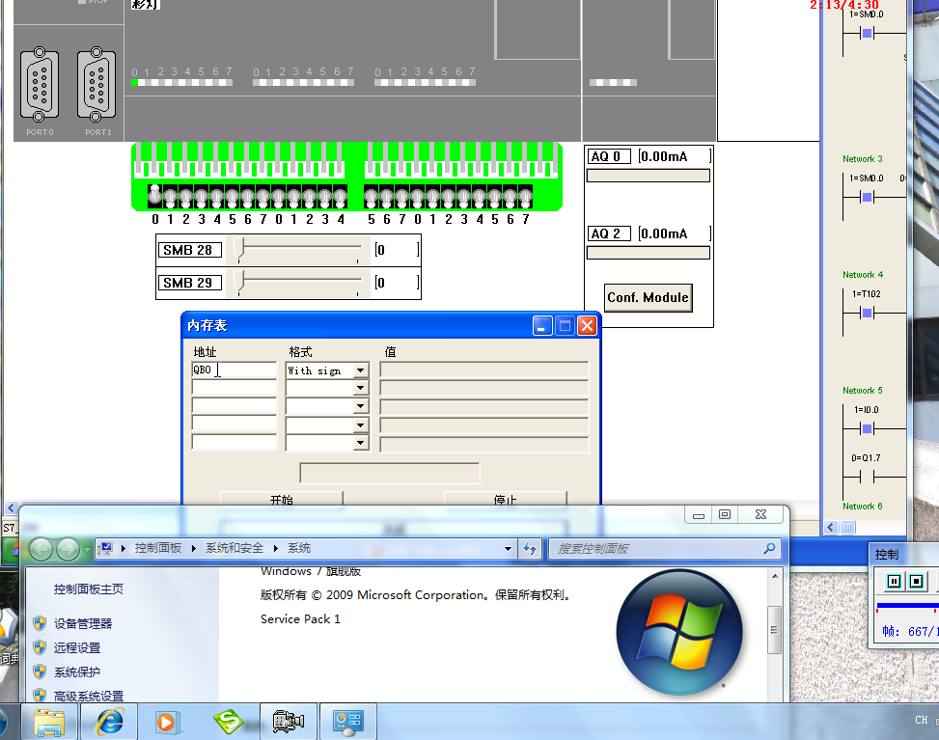Flip input switch 0 on the green simulator strip

[x=154, y=196]
